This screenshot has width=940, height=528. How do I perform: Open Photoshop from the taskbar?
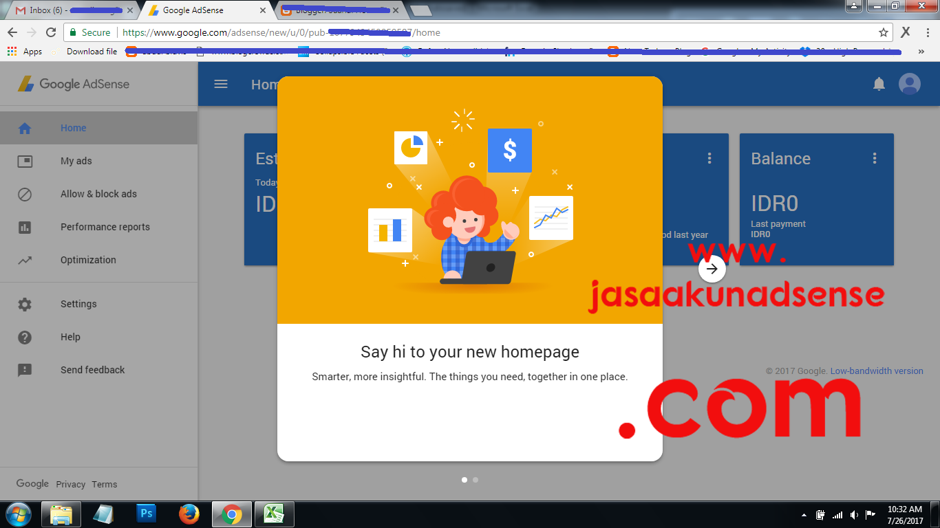pyautogui.click(x=147, y=514)
